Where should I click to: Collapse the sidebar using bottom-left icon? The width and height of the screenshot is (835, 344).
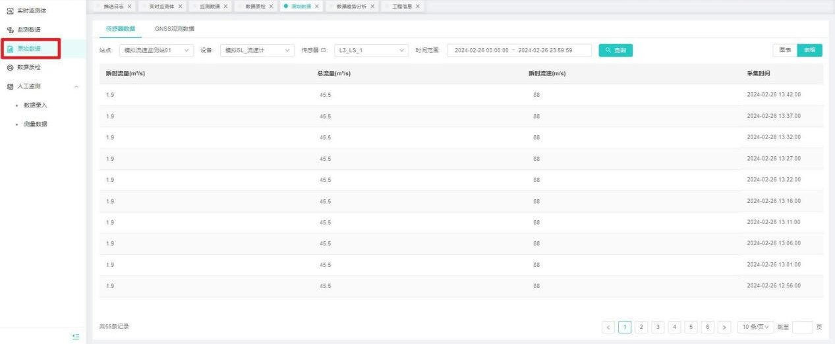coord(76,337)
